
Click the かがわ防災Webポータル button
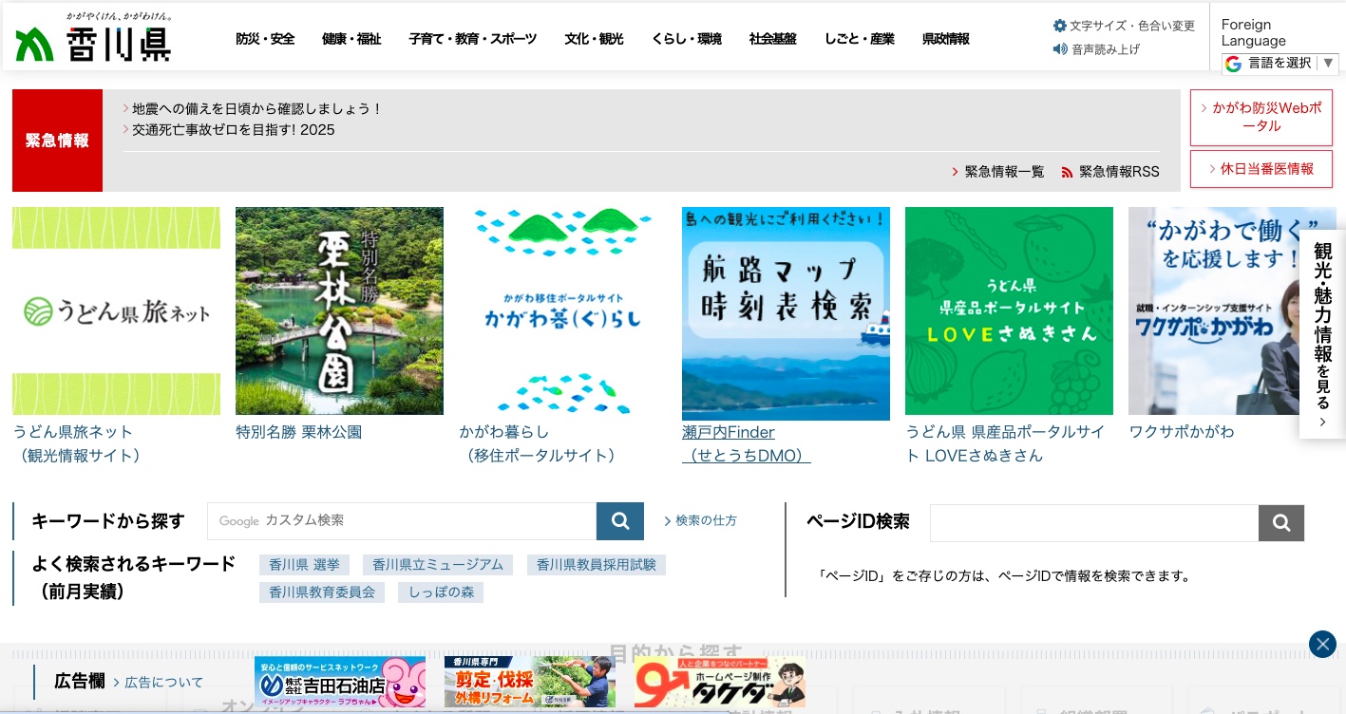[1261, 117]
